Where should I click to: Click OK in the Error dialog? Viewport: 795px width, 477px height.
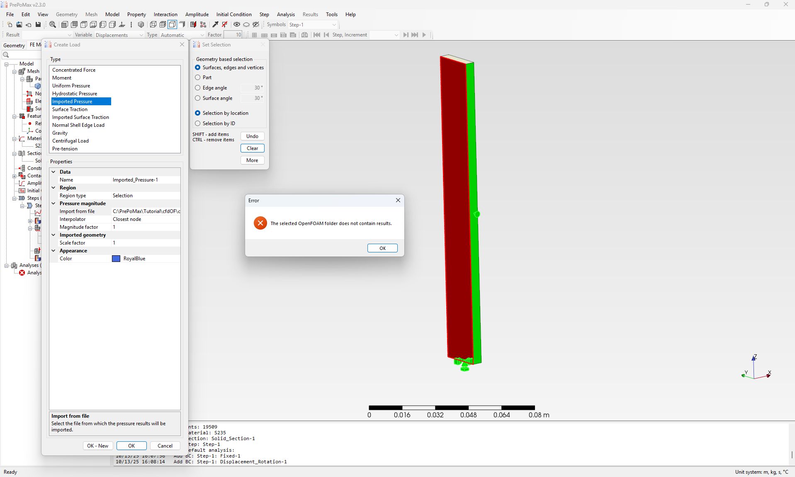382,248
